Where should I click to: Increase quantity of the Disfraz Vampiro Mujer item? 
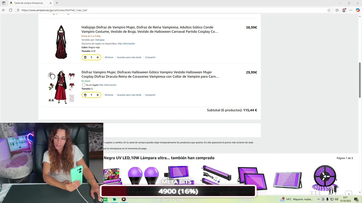(98, 95)
